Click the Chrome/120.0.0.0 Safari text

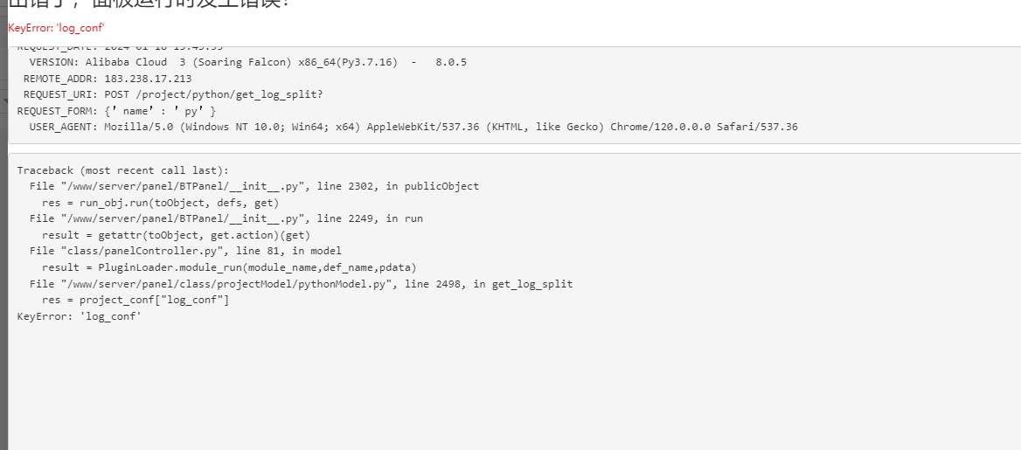[x=704, y=127]
